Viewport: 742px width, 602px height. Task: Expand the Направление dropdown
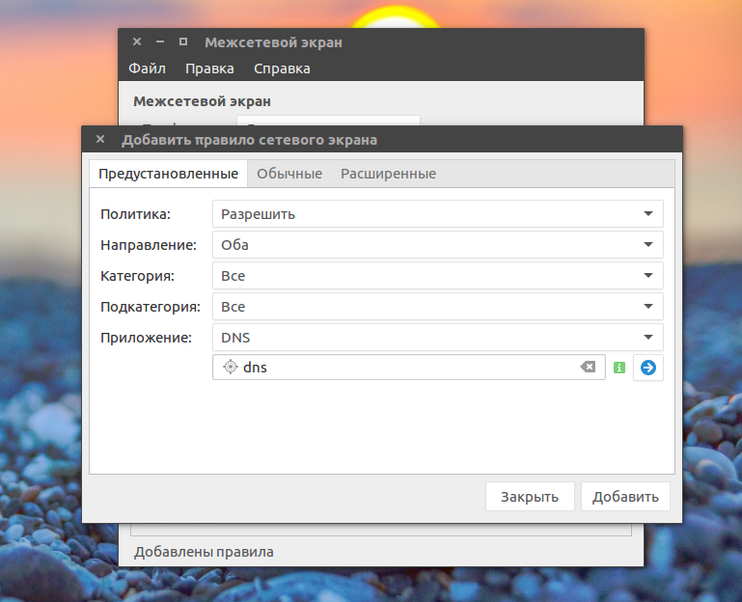pyautogui.click(x=438, y=245)
